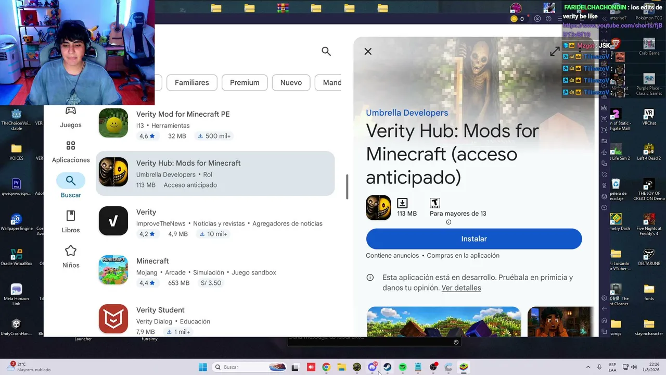Open THE JOY OF CREATION Demo shortcut
Screen dimensions: 666x375
[x=649, y=189]
